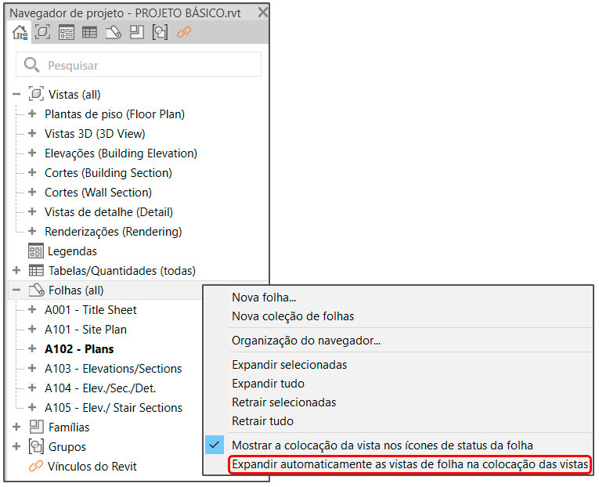The image size is (599, 487).
Task: Choose Nova coleção de folhas
Action: (x=293, y=316)
